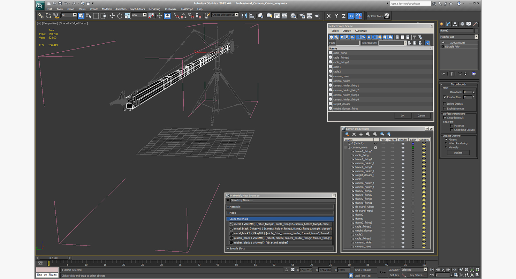
Task: Select the Always update option
Action: click(446, 139)
